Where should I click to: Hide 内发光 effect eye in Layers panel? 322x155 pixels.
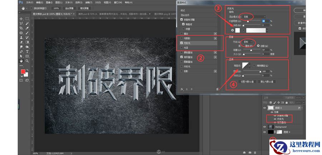(x=275, y=119)
